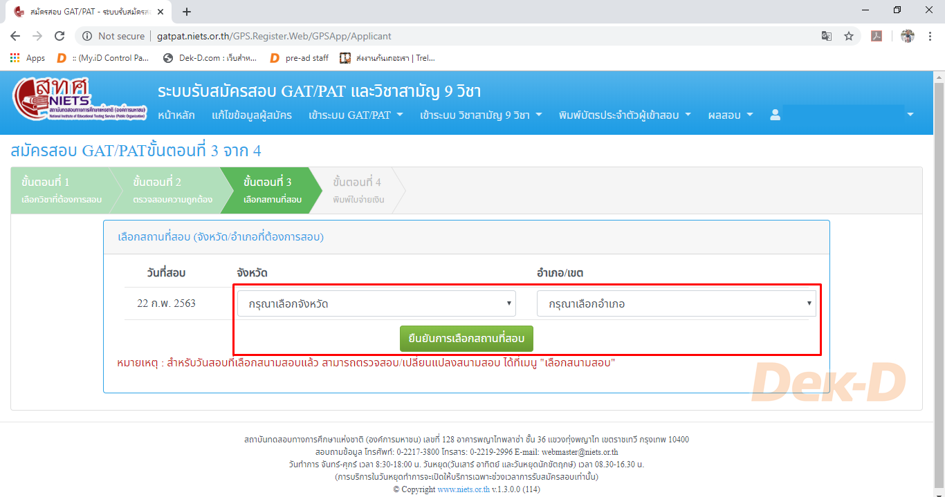
Task: Click the green ยืนยันการเลือกสถานที่สอบ button
Action: click(x=466, y=339)
